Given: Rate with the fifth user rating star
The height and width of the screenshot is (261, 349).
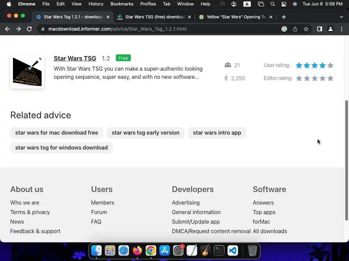Looking at the screenshot, I should 330,65.
